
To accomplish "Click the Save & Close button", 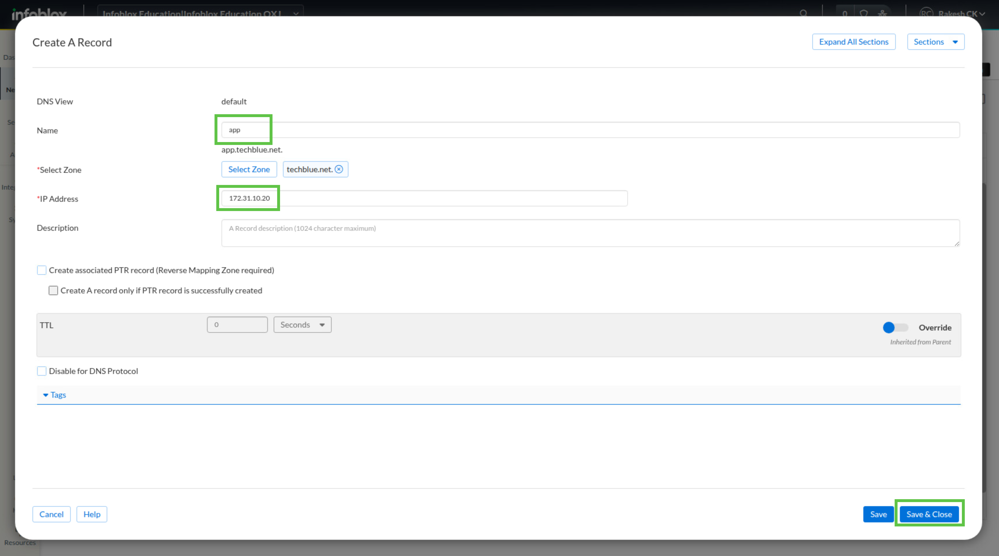I will coord(929,514).
